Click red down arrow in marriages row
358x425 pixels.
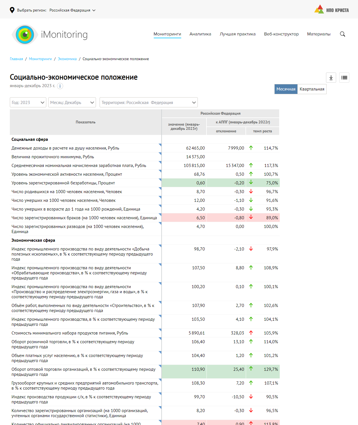251,217
